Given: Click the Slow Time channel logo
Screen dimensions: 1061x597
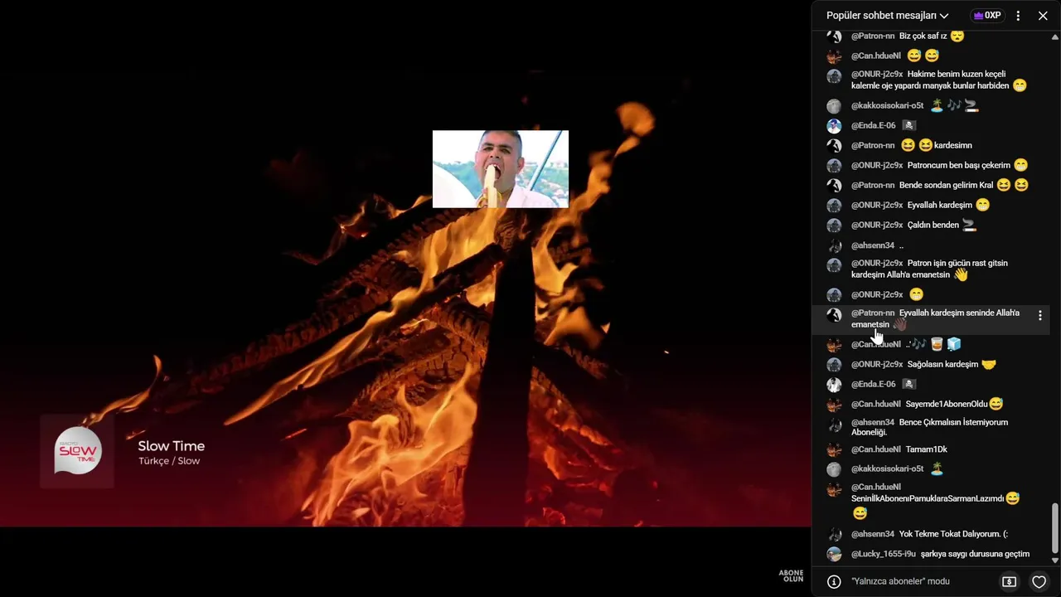Looking at the screenshot, I should click(x=78, y=451).
